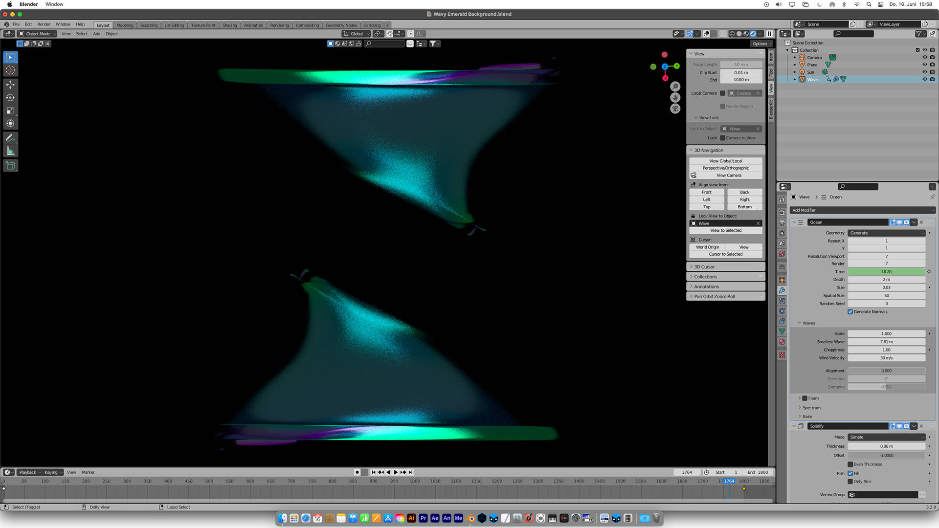This screenshot has height=528, width=939.
Task: Click the View Camera button
Action: click(728, 175)
